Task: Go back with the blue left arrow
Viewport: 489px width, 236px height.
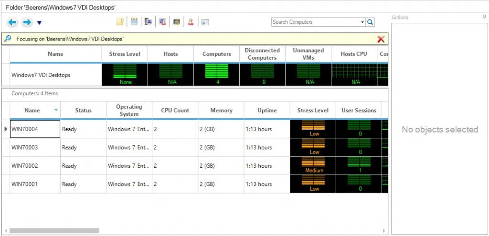Action: [x=12, y=22]
